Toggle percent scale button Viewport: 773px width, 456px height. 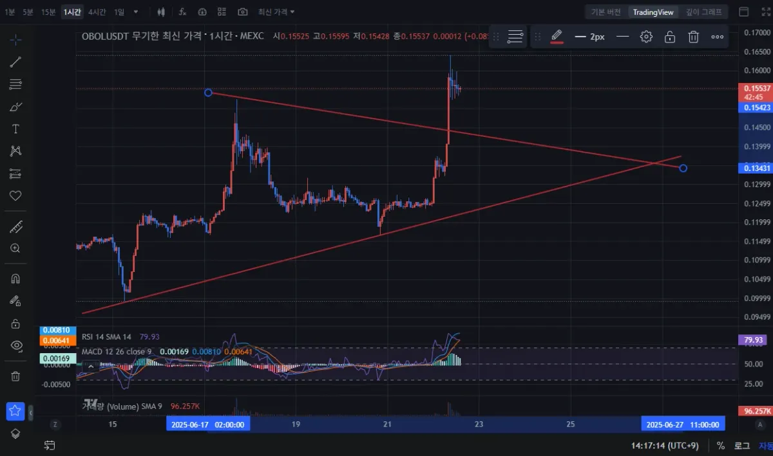(720, 445)
